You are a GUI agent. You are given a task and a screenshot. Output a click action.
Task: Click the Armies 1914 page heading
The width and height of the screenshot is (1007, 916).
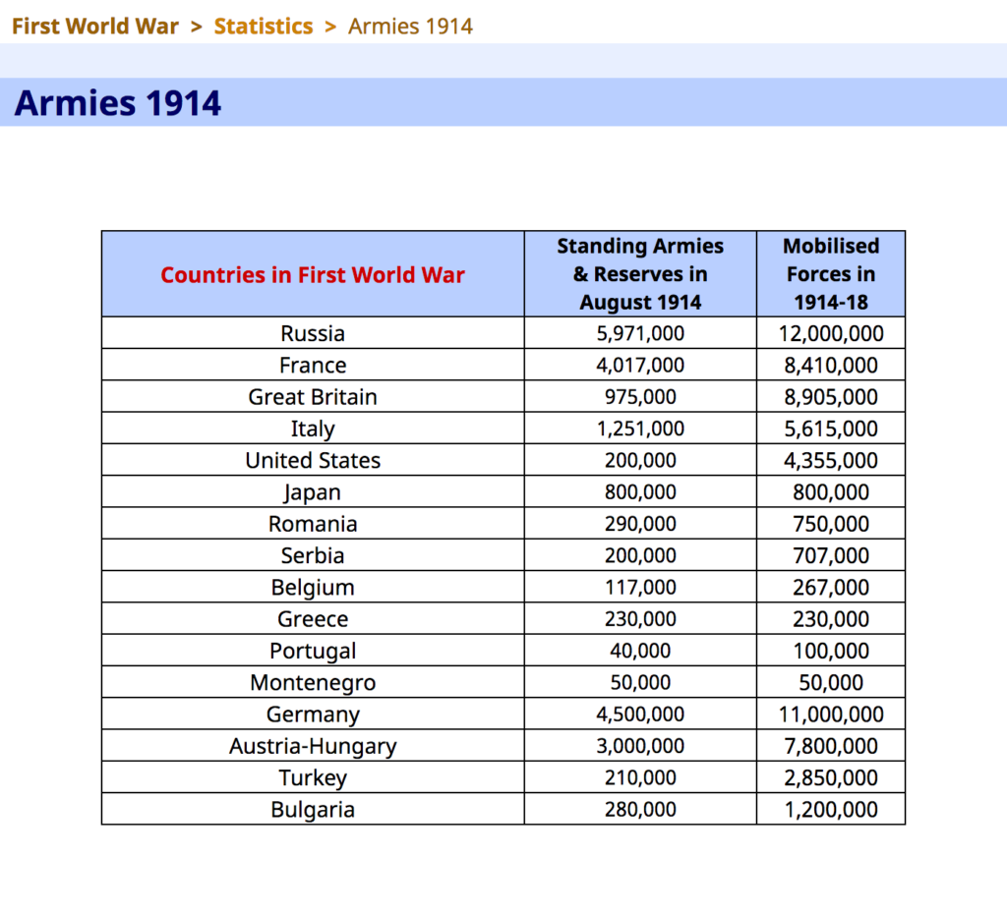[x=118, y=102]
